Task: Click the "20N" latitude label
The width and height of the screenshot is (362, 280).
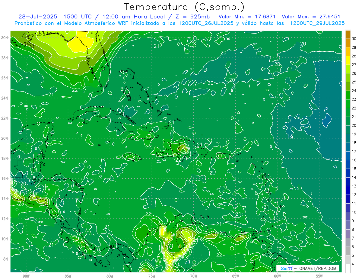Action: [x=5, y=138]
